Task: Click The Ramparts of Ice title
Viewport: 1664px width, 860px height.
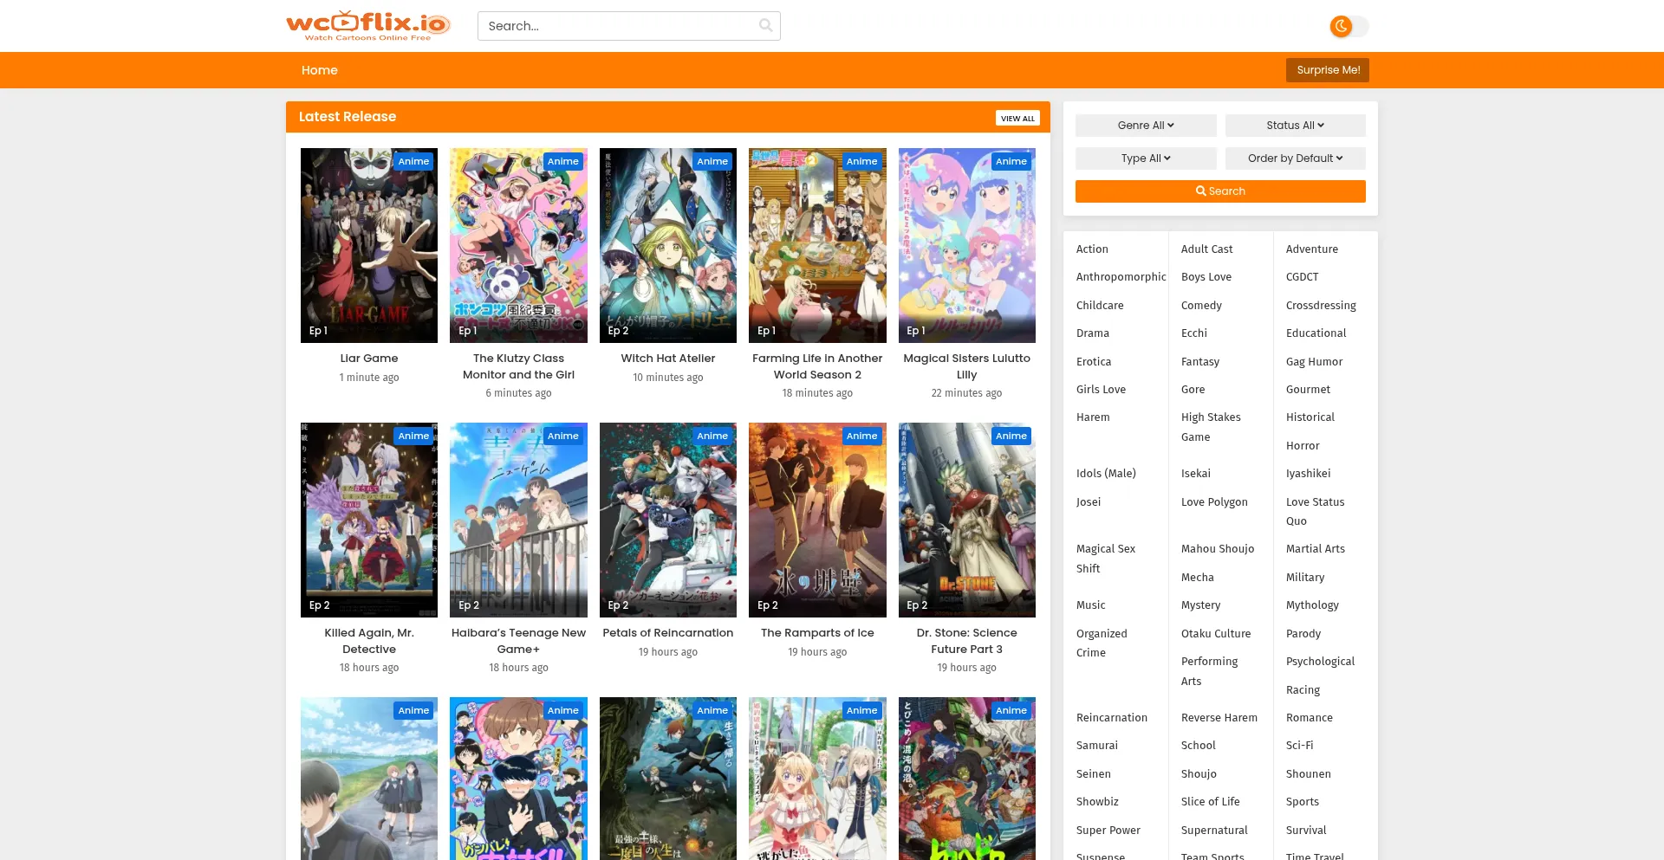Action: [817, 633]
